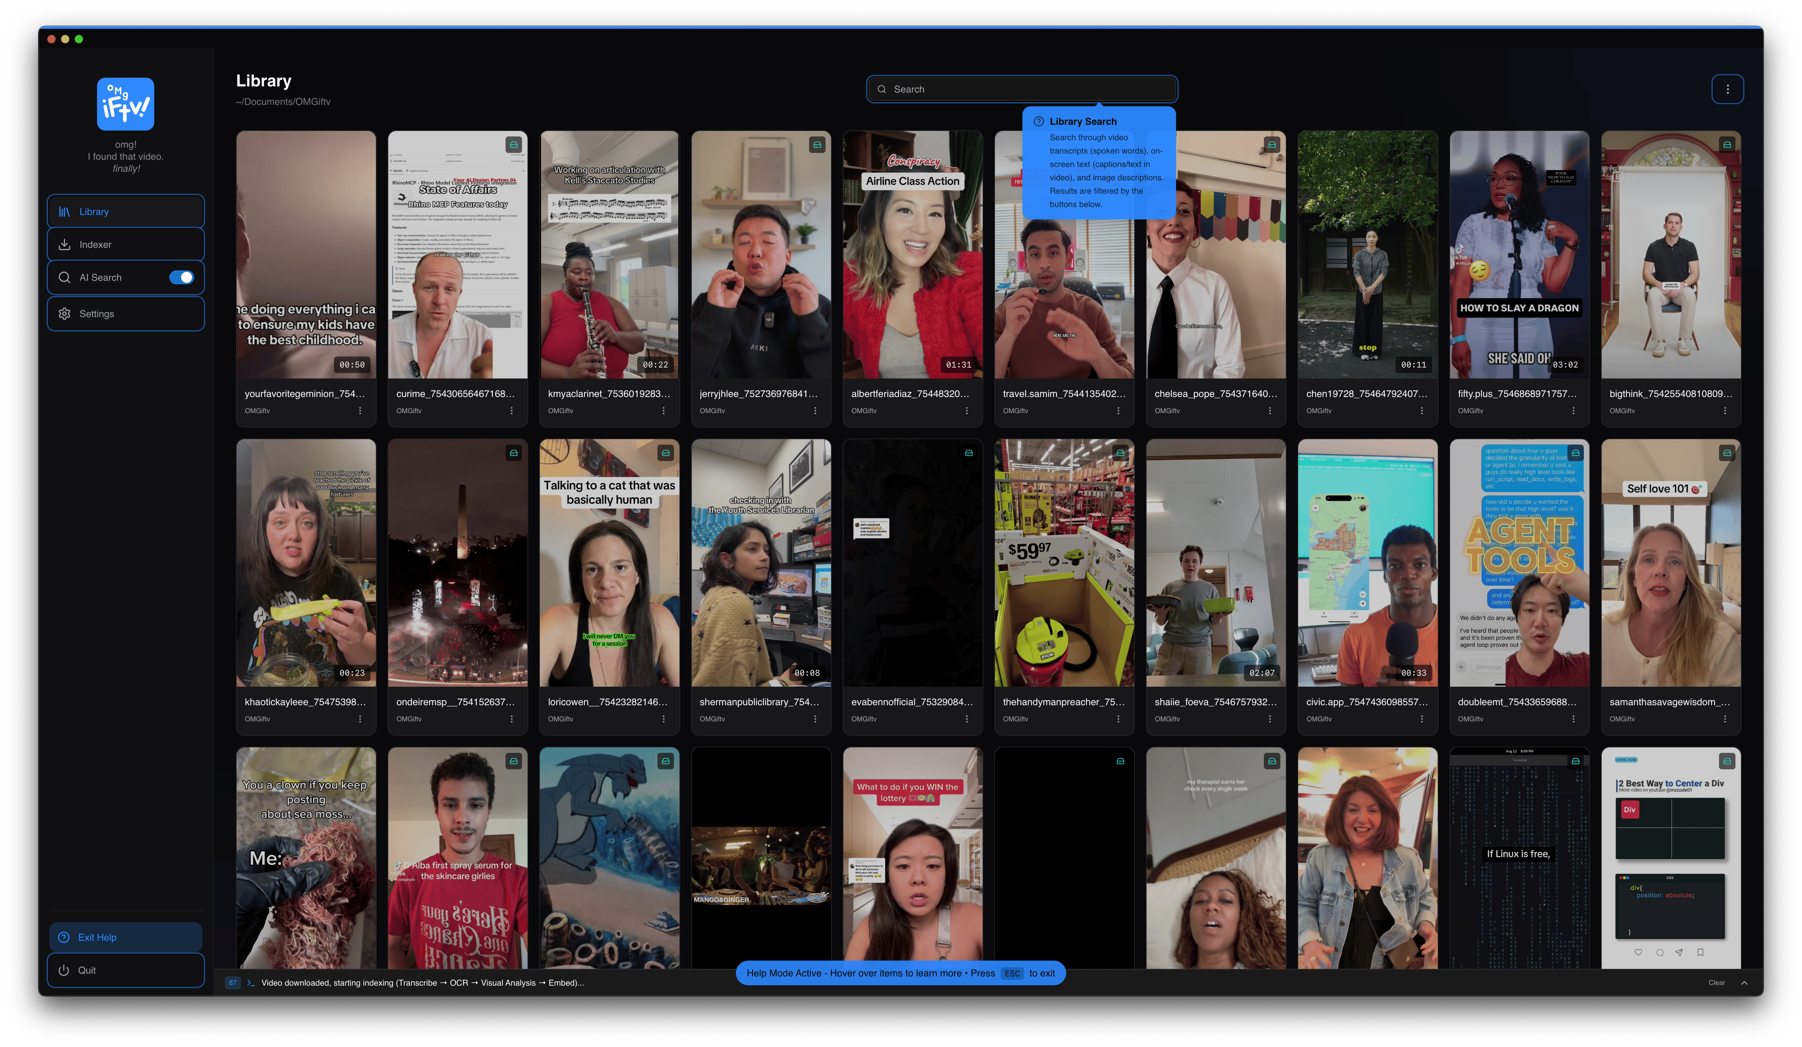
Task: Go to the Settings page
Action: coord(125,314)
